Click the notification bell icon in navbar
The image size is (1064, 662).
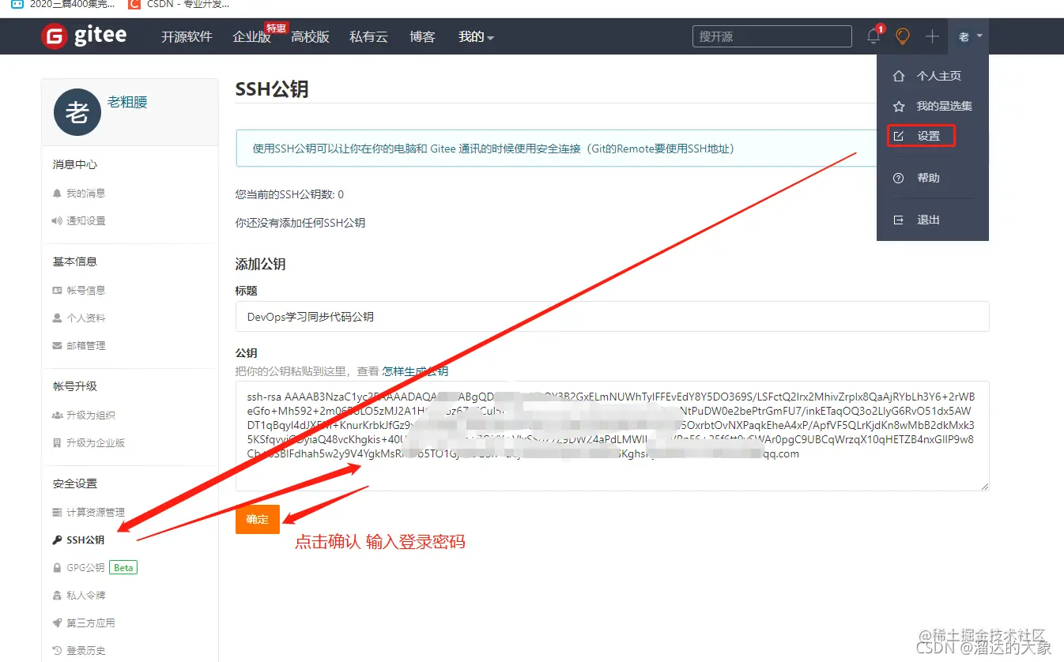873,36
